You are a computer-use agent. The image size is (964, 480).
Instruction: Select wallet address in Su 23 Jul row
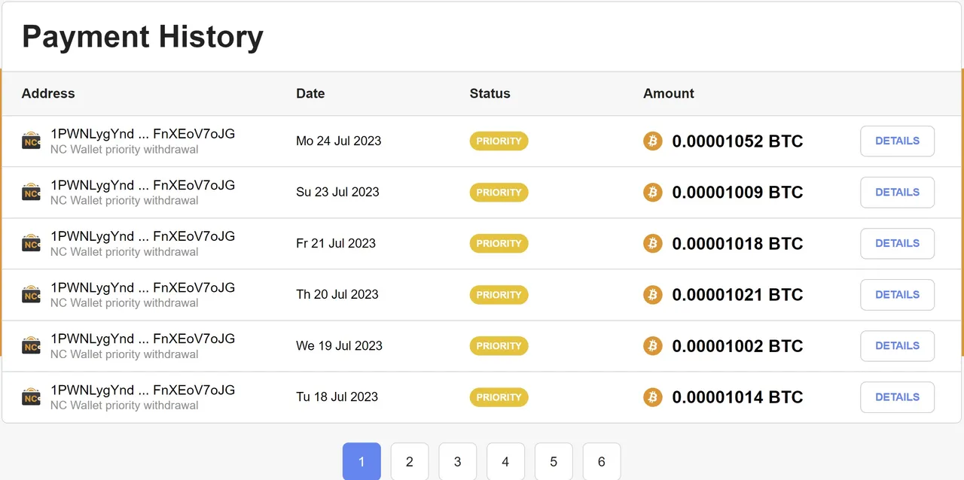tap(142, 185)
